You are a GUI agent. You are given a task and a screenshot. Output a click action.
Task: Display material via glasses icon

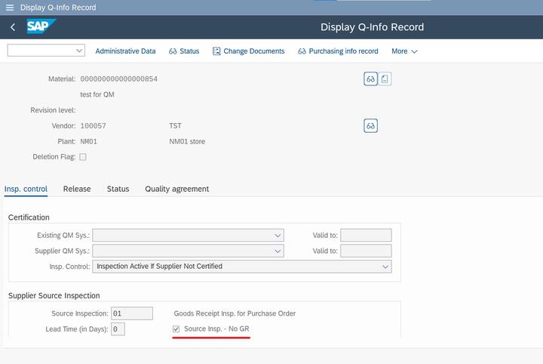tap(370, 79)
